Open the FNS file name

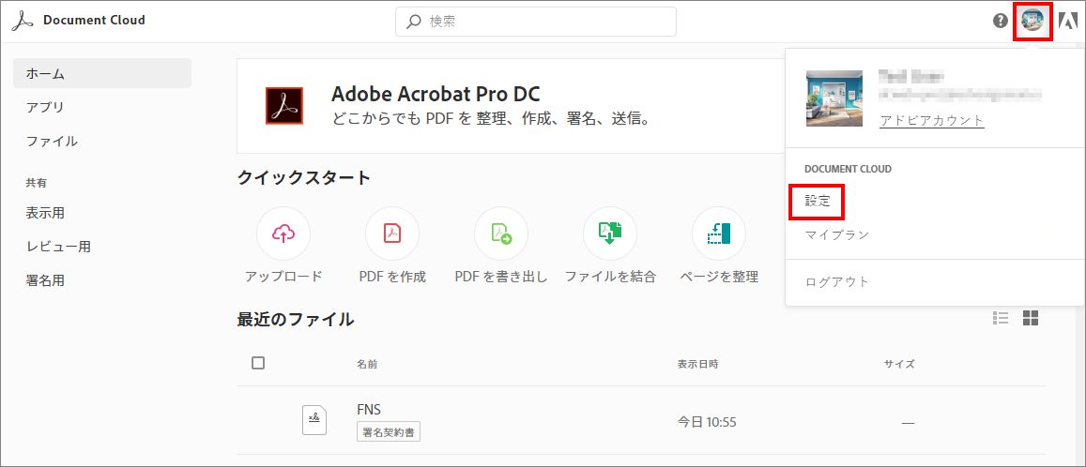369,410
